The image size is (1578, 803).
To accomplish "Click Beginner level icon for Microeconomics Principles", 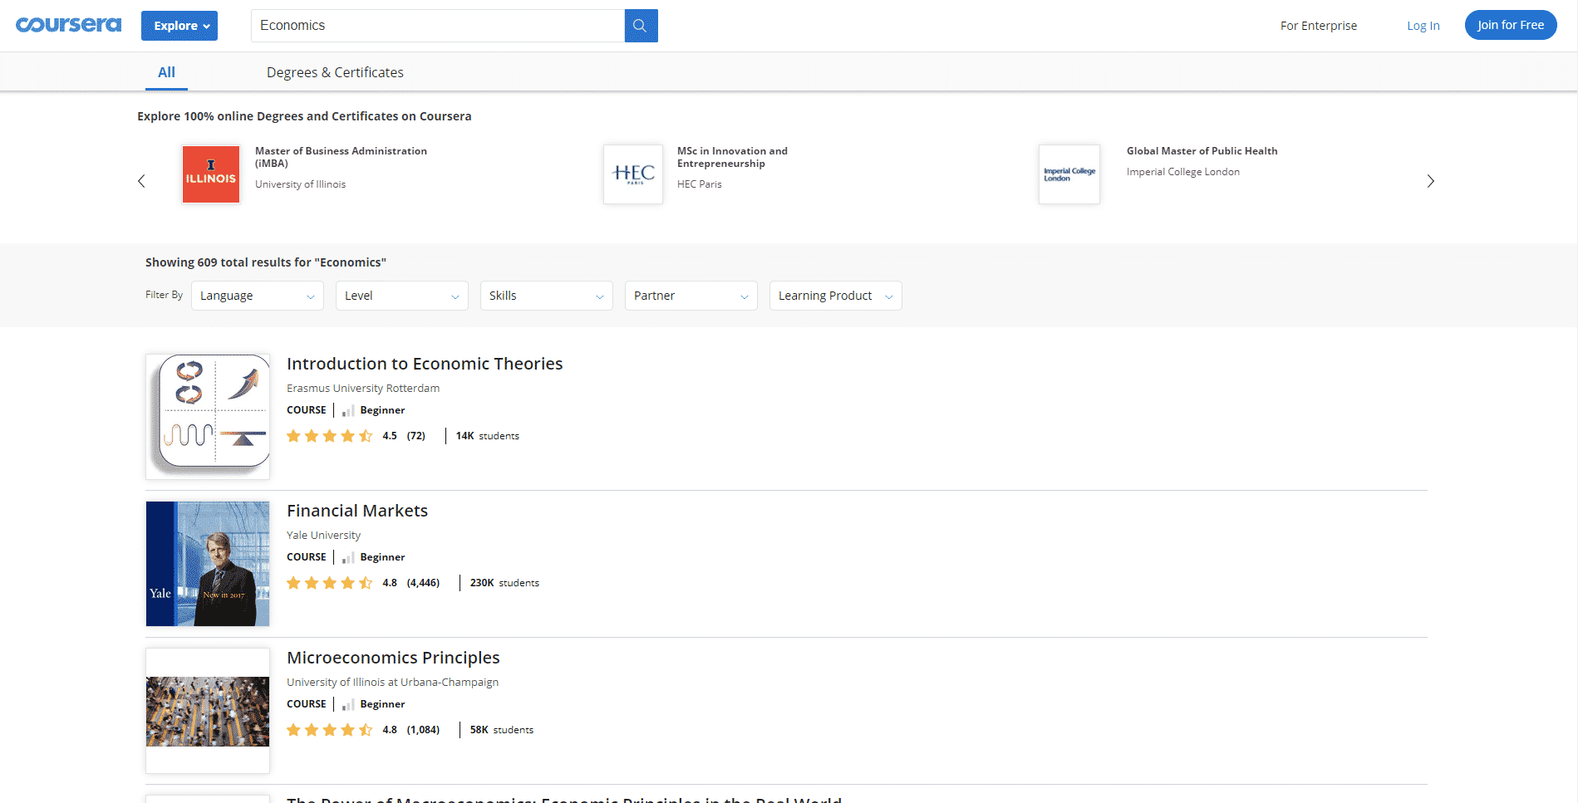I will point(348,704).
